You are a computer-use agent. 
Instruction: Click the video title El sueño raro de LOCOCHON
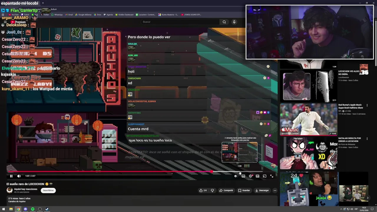click(x=29, y=184)
